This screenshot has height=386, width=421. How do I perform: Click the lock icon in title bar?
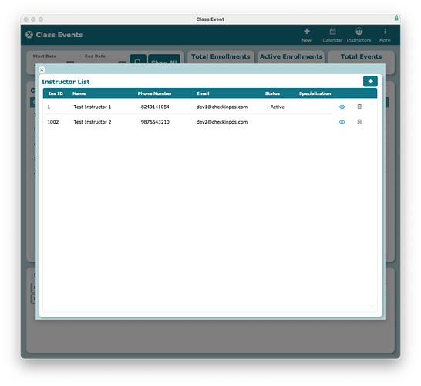pos(396,19)
